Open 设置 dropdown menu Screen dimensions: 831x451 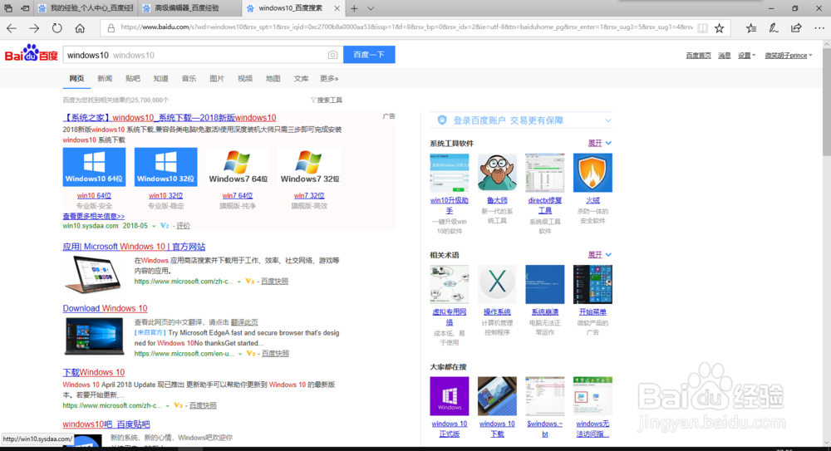pos(747,55)
